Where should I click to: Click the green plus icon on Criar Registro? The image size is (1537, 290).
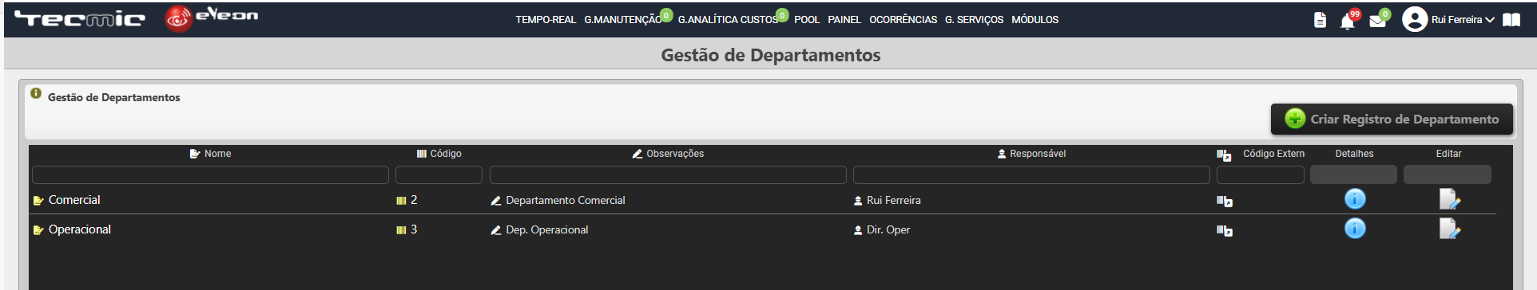click(x=1295, y=119)
